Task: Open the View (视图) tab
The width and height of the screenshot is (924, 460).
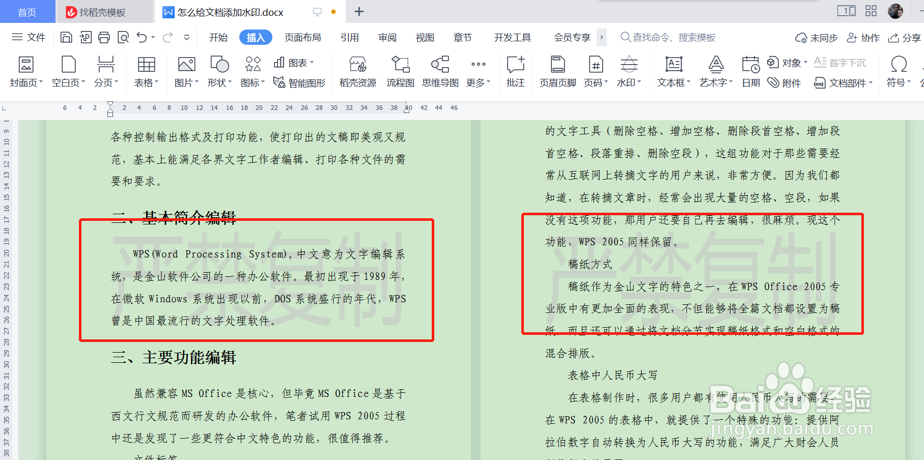Action: [425, 37]
